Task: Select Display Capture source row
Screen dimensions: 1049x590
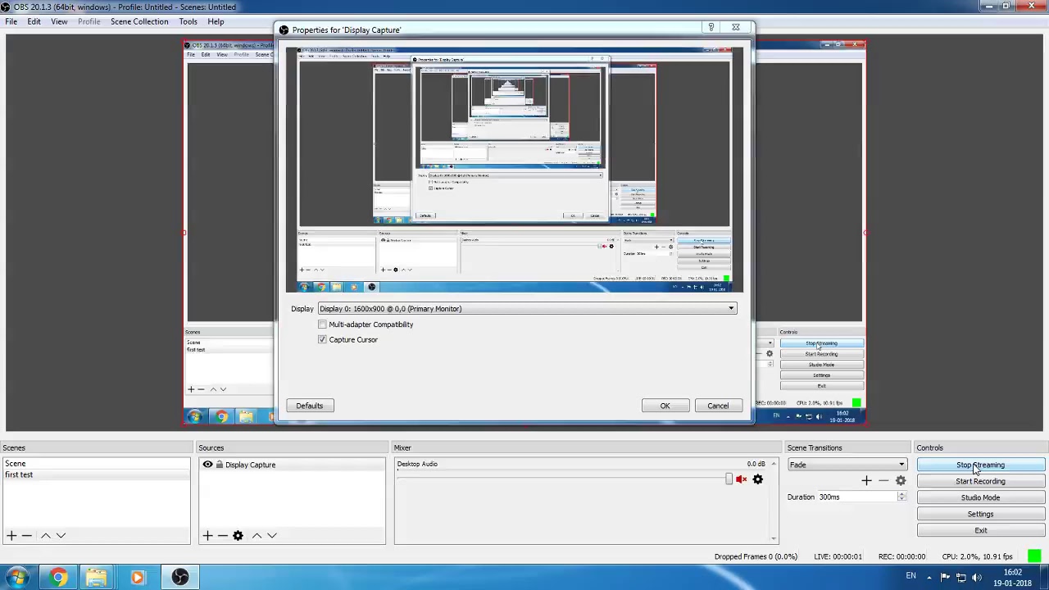Action: tap(292, 465)
